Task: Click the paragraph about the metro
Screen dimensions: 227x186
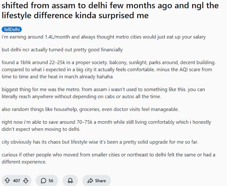Action: 103,93
